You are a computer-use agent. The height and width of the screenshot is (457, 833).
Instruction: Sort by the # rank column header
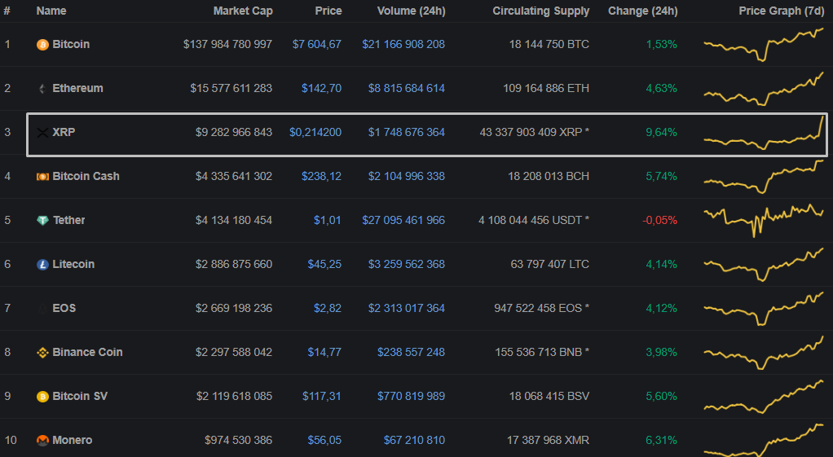pos(7,11)
